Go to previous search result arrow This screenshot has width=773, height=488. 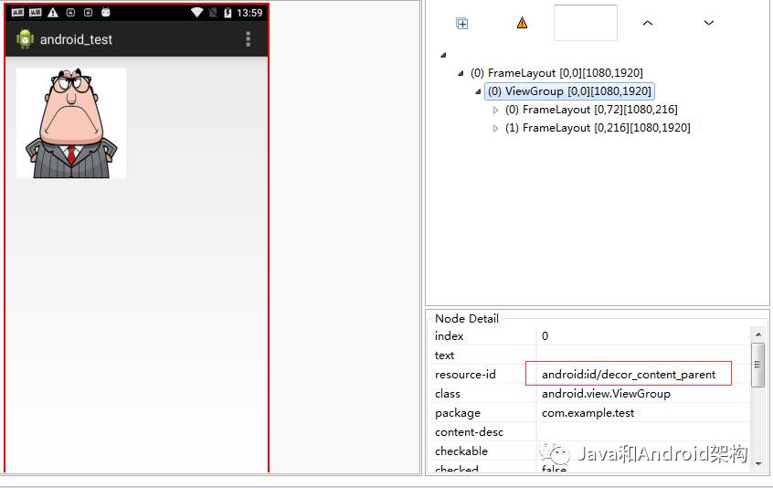(648, 23)
